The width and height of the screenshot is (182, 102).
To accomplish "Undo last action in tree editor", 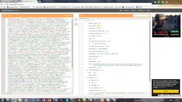I will (x=87, y=15).
